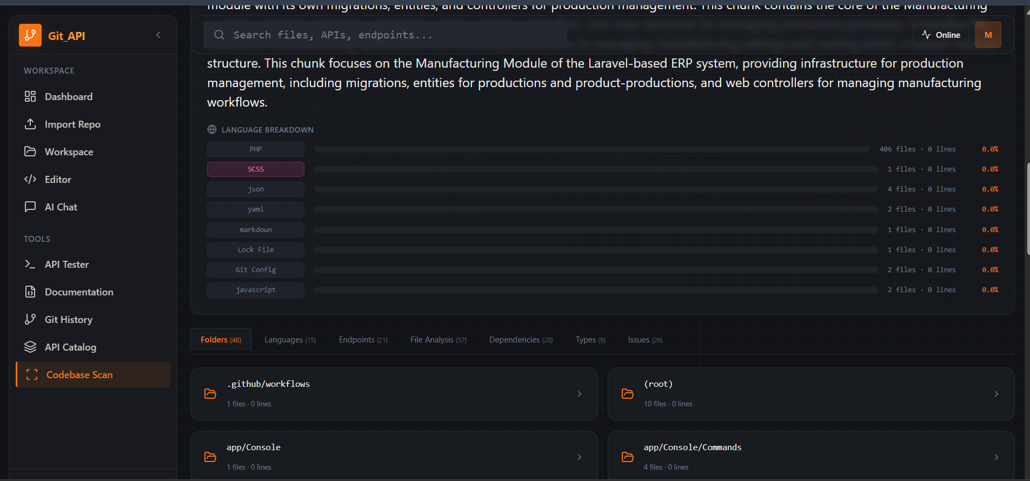Select the json language tag

256,189
